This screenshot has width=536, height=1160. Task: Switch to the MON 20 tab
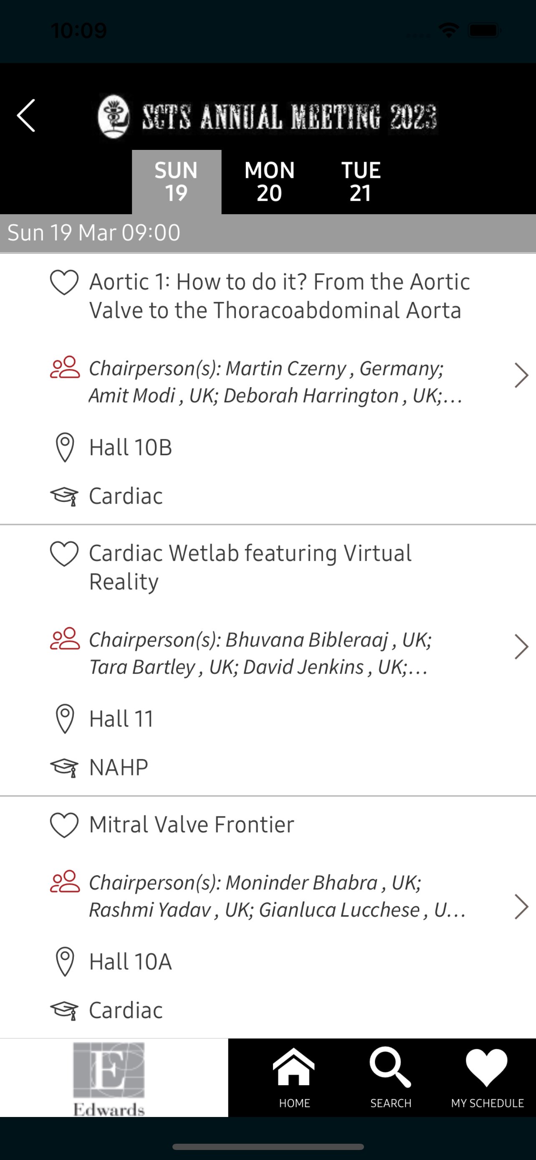[x=269, y=182]
